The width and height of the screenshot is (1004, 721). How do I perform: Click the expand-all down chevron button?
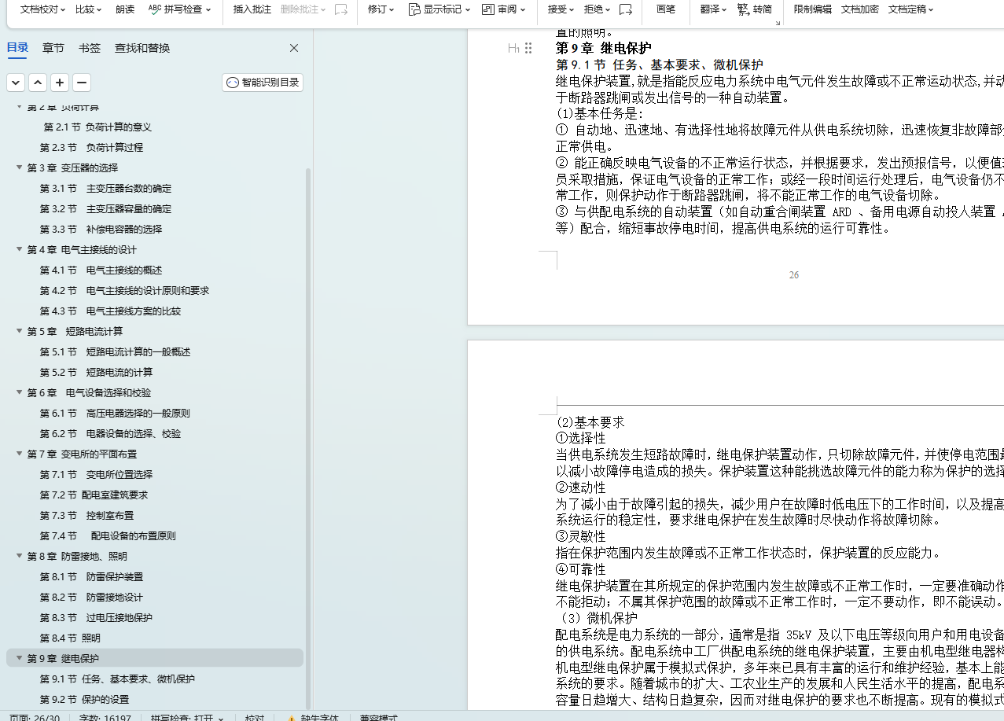[16, 83]
